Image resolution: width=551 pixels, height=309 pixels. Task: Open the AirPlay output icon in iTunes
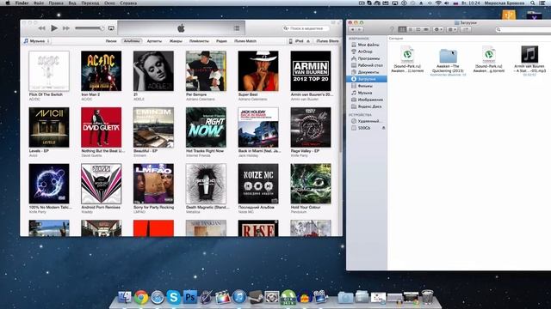[111, 28]
